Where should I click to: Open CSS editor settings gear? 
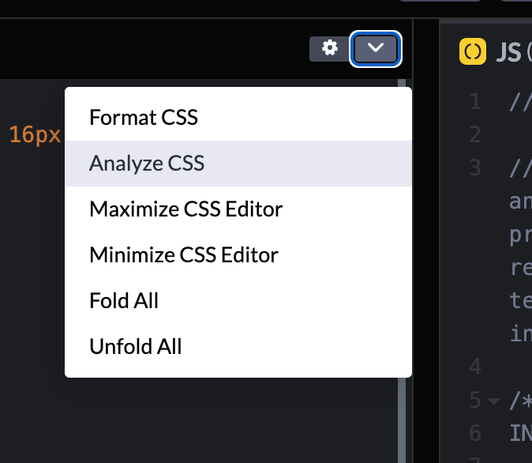pyautogui.click(x=330, y=49)
